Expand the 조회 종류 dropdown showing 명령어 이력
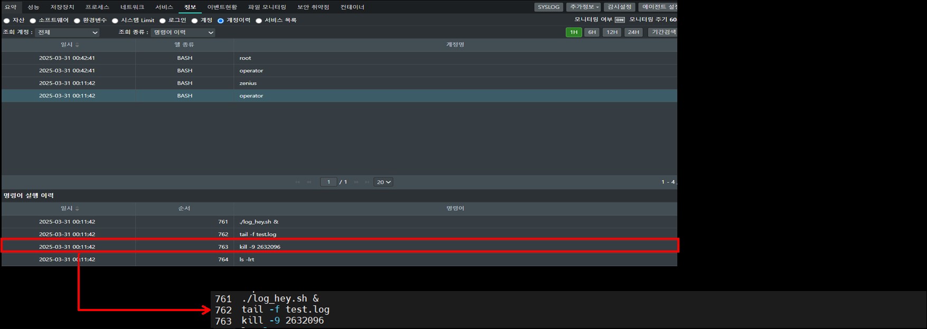927x329 pixels. [x=183, y=33]
